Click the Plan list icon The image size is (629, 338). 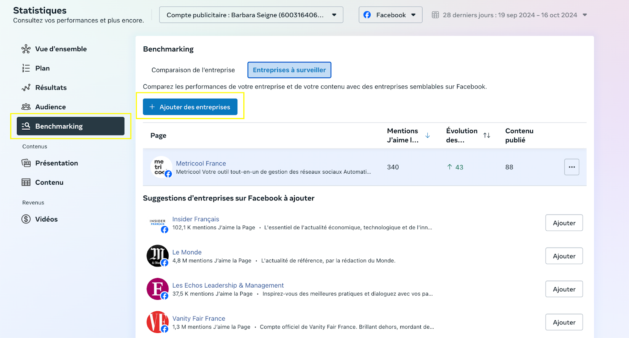click(26, 68)
